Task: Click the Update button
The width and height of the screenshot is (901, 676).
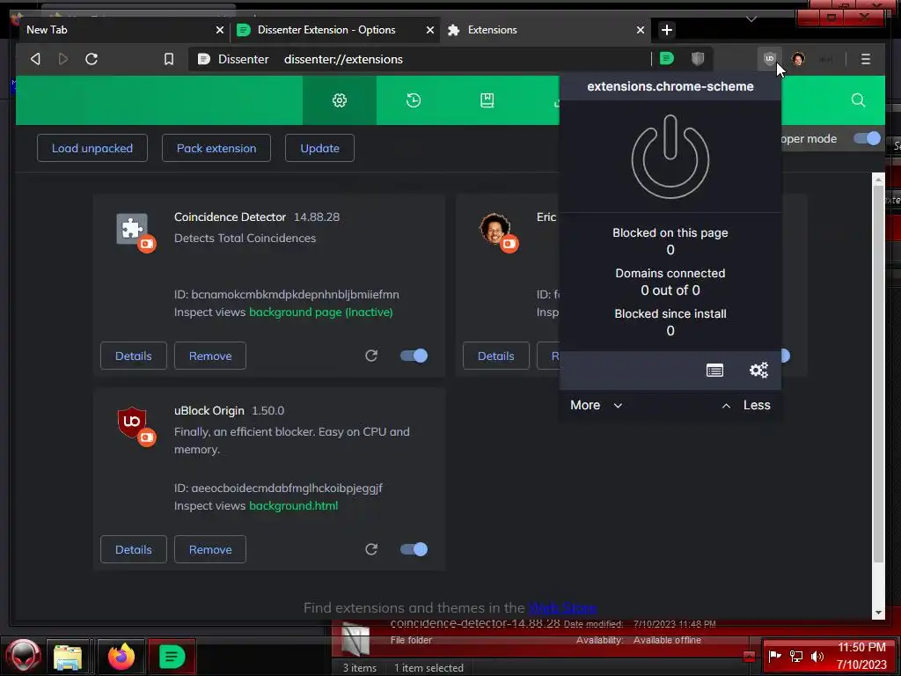Action: (x=319, y=148)
